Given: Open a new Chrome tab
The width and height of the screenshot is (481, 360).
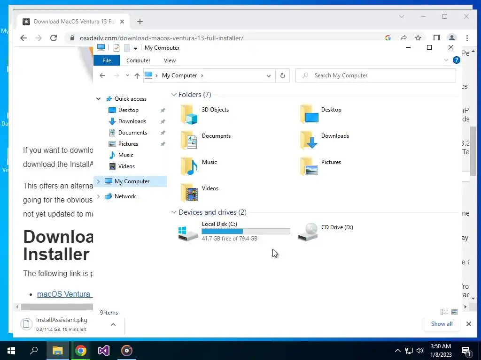Looking at the screenshot, I should [x=140, y=22].
